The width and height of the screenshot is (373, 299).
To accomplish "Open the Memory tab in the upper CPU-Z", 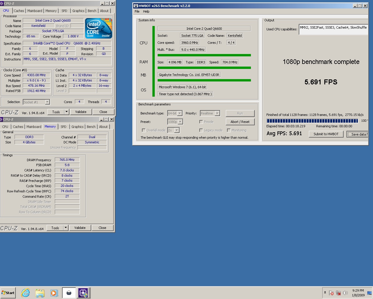I will tap(51, 11).
